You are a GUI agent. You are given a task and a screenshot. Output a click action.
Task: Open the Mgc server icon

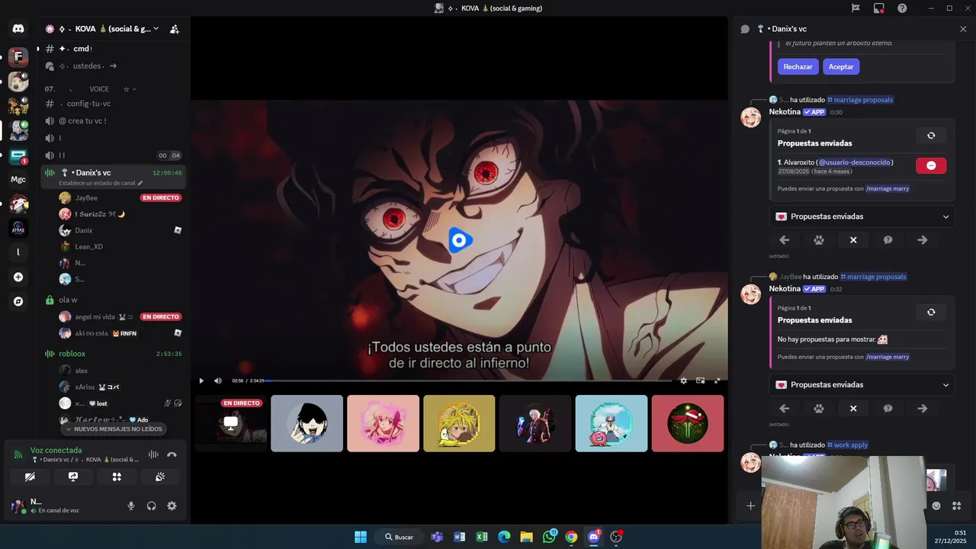coord(18,179)
